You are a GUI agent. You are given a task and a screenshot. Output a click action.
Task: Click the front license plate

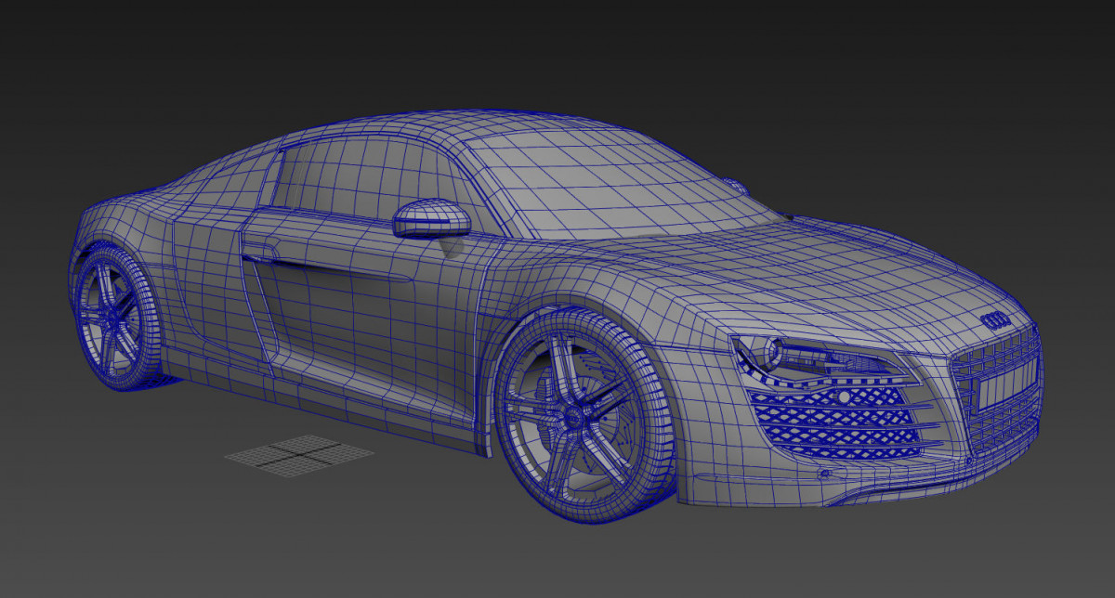pyautogui.click(x=1004, y=385)
